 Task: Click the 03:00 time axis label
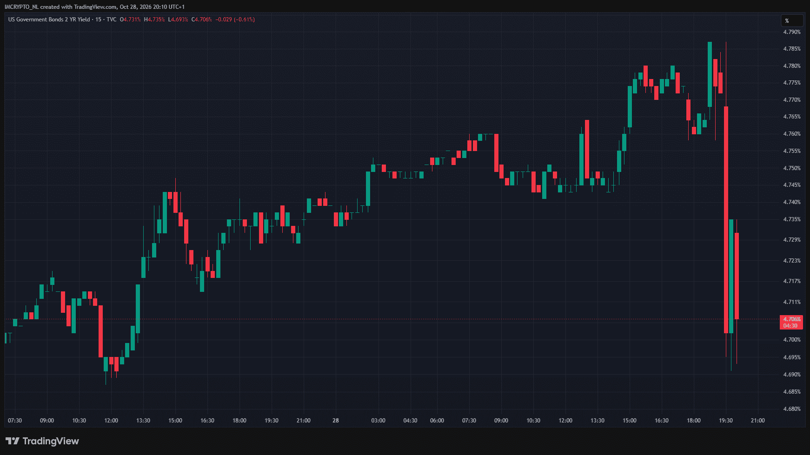coord(378,421)
